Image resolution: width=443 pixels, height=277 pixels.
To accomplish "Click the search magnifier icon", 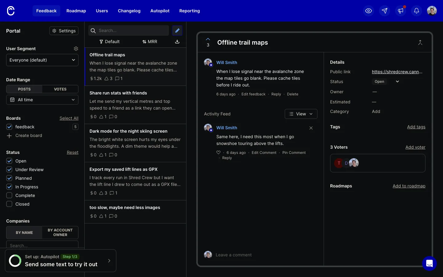I will [93, 30].
